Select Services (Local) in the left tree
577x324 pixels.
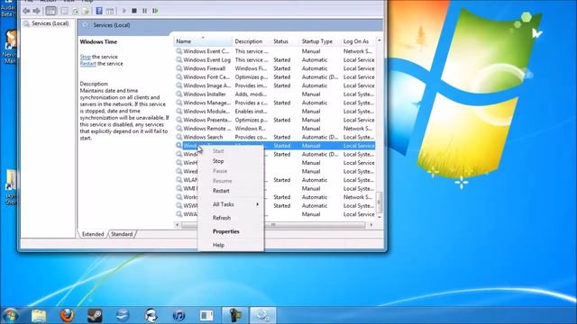click(46, 23)
